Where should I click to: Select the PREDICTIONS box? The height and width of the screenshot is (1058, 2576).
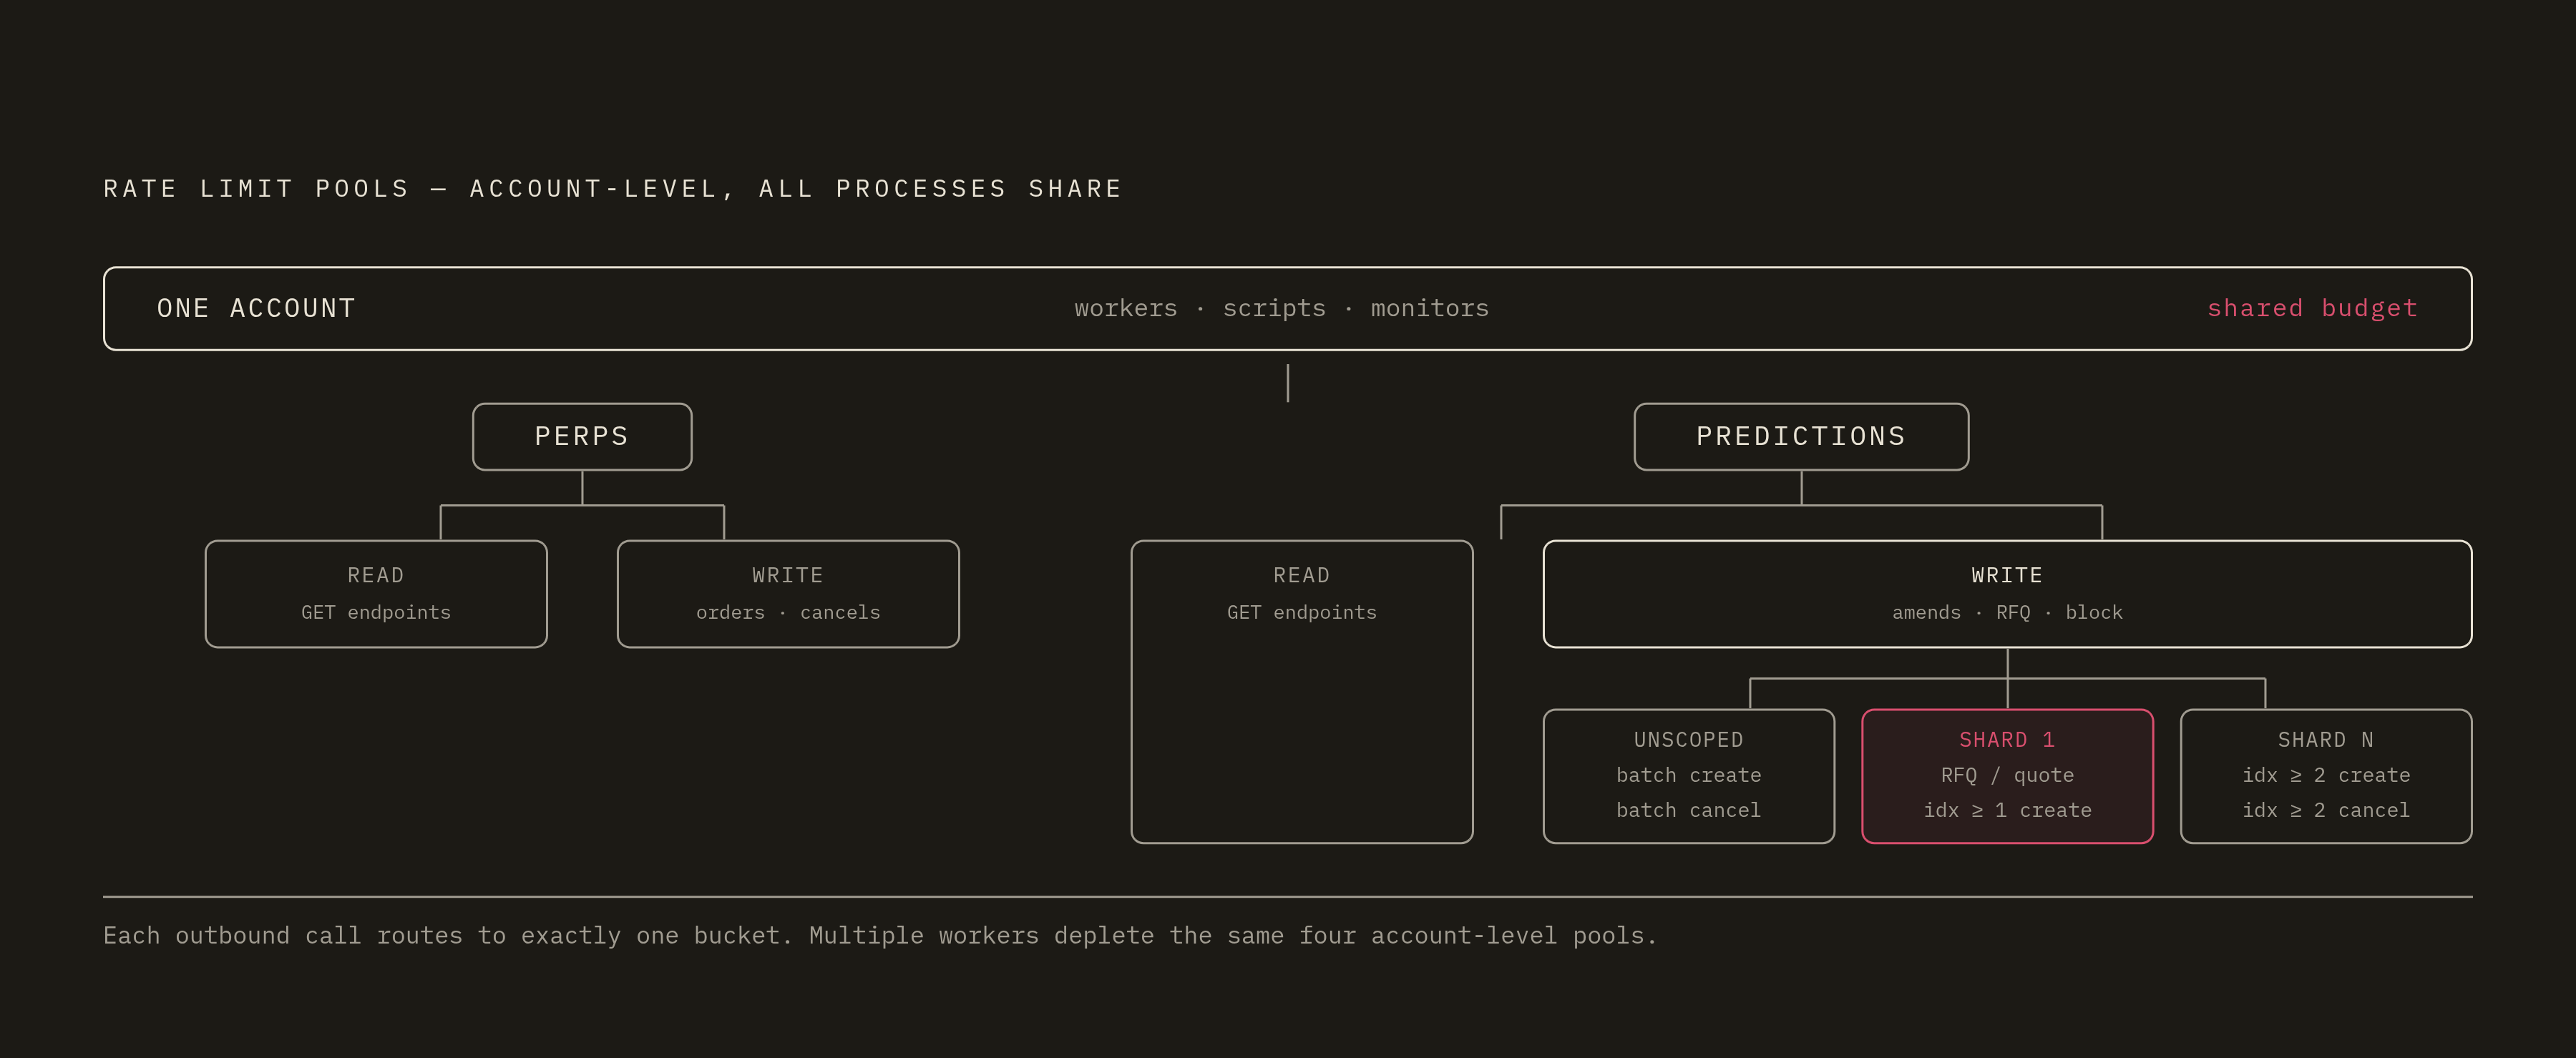click(1801, 436)
